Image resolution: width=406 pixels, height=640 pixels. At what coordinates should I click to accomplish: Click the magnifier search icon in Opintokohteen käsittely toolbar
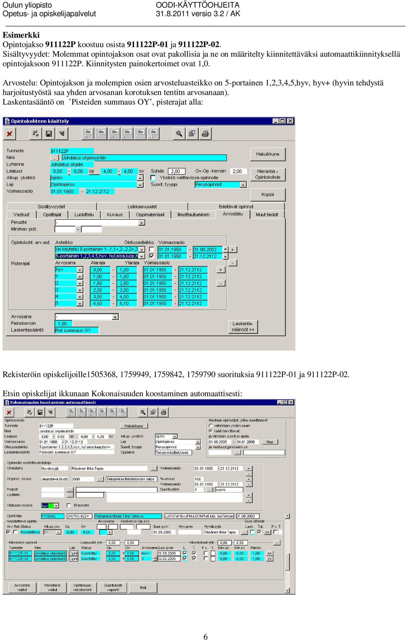point(179,134)
